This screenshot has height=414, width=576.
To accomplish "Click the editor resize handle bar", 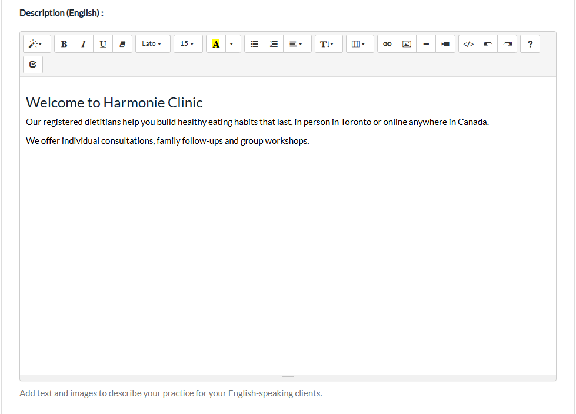I will [x=288, y=378].
